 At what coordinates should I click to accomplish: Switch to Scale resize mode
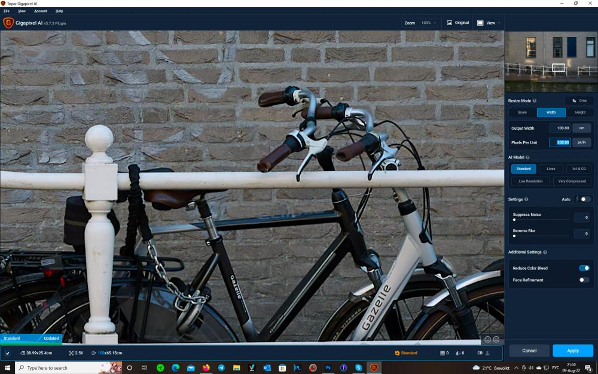pyautogui.click(x=523, y=112)
